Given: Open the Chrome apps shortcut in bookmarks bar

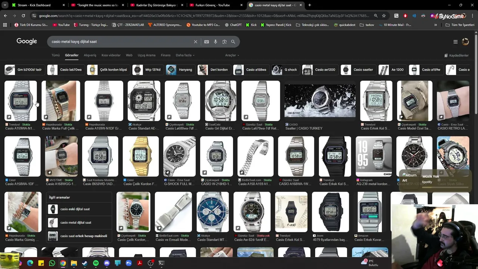Looking at the screenshot, I should click(5, 25).
